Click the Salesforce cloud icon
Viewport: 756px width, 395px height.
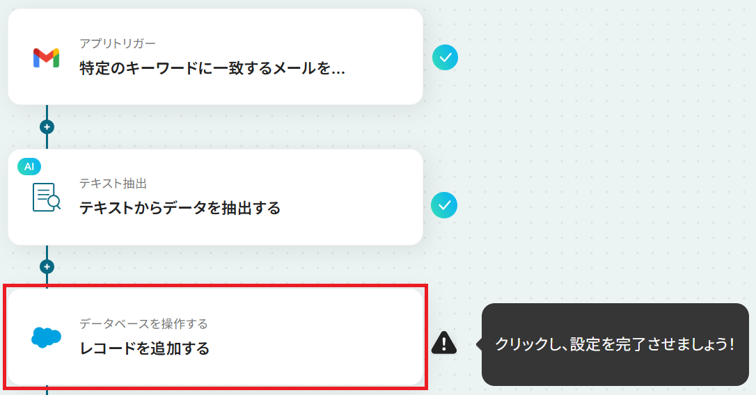click(x=46, y=337)
